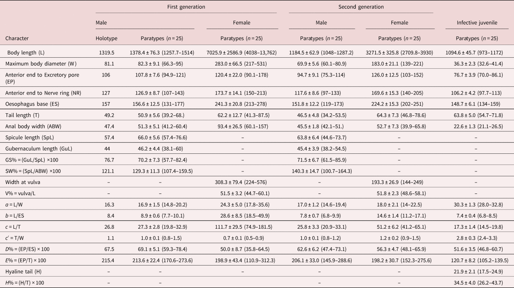Click the holotype body length value 1319.5
Screen dimensions: 514x288
[x=106, y=53]
